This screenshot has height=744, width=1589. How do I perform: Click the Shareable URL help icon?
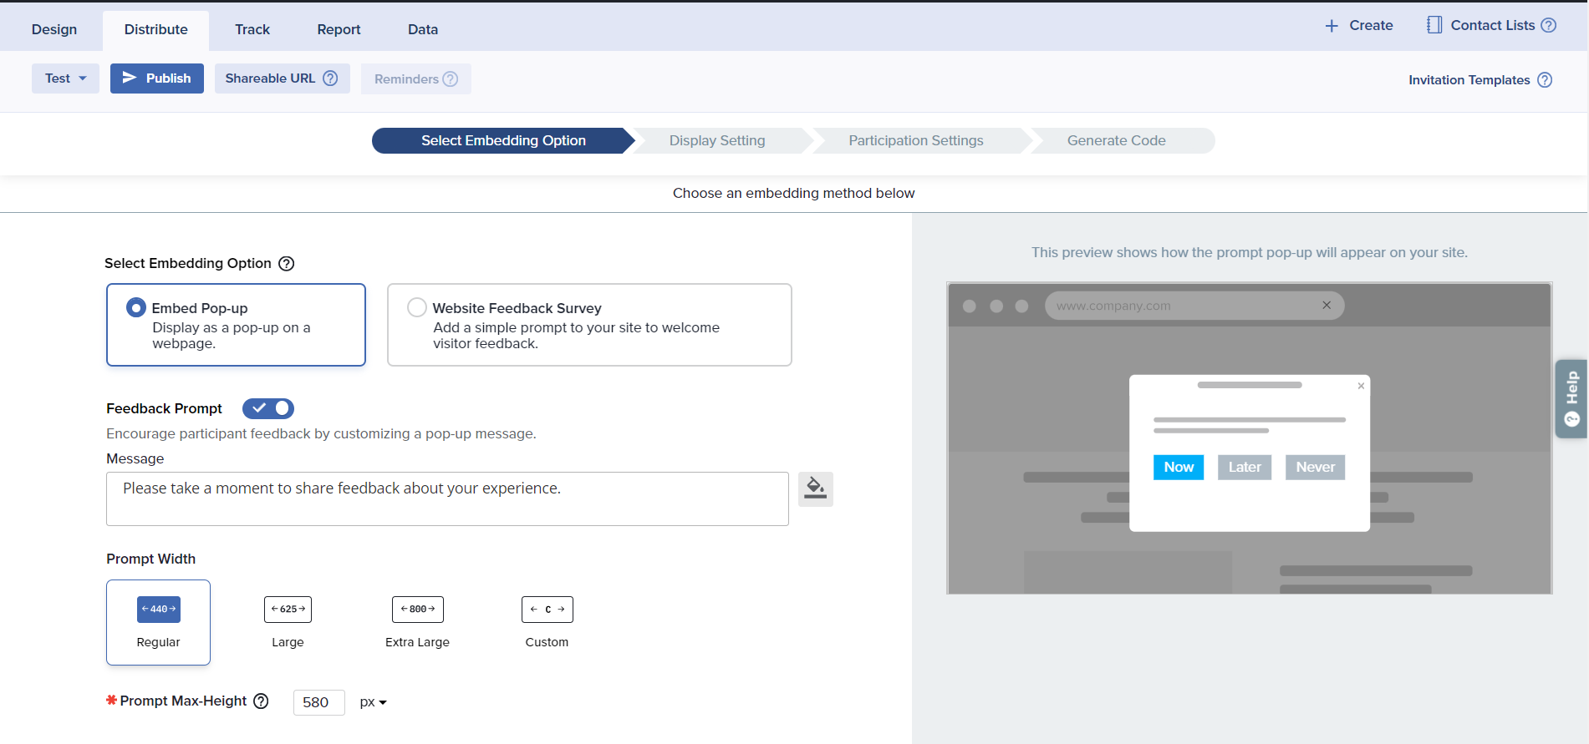pos(330,78)
